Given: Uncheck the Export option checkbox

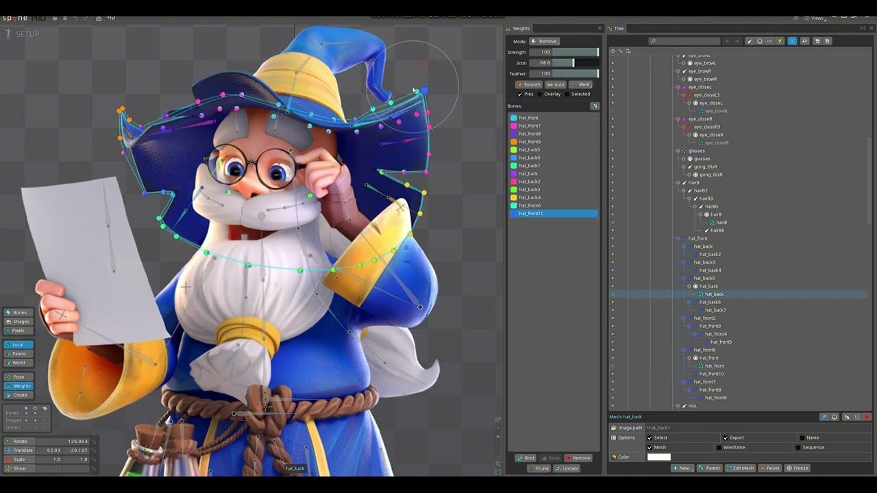Looking at the screenshot, I should pyautogui.click(x=725, y=438).
